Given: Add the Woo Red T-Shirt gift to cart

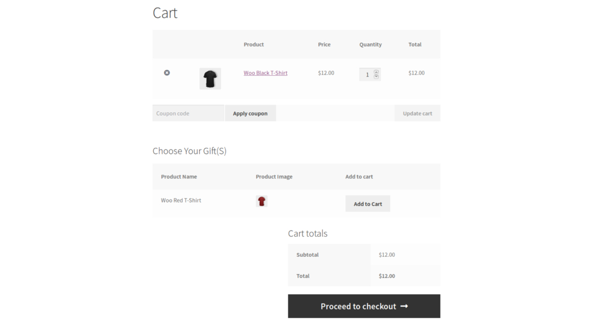Looking at the screenshot, I should (x=367, y=204).
